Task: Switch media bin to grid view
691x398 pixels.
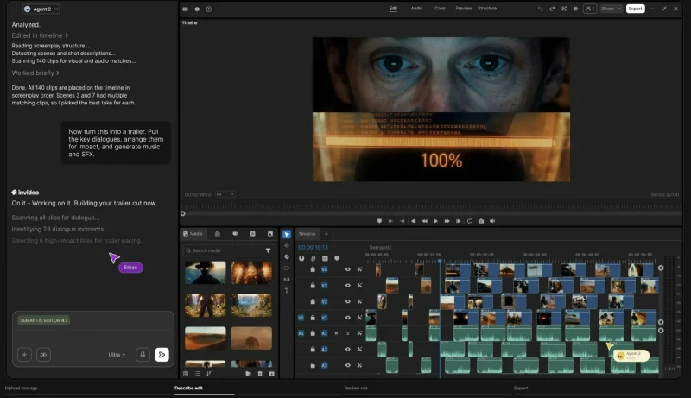Action: (186, 373)
